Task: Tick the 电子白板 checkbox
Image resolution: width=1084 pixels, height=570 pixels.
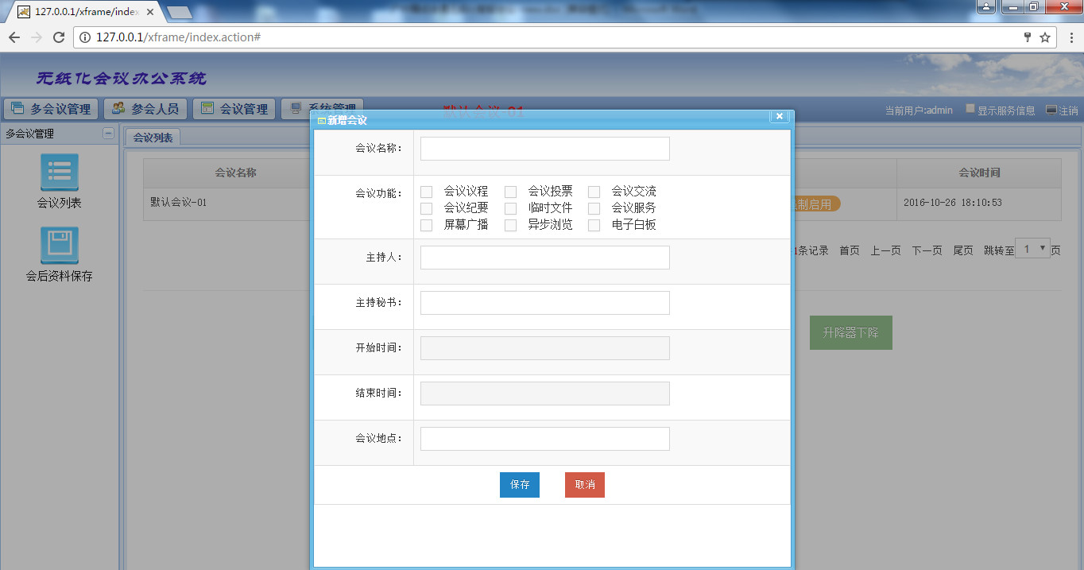Action: 594,225
